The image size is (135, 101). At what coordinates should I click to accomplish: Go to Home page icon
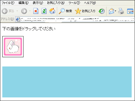(52, 11)
